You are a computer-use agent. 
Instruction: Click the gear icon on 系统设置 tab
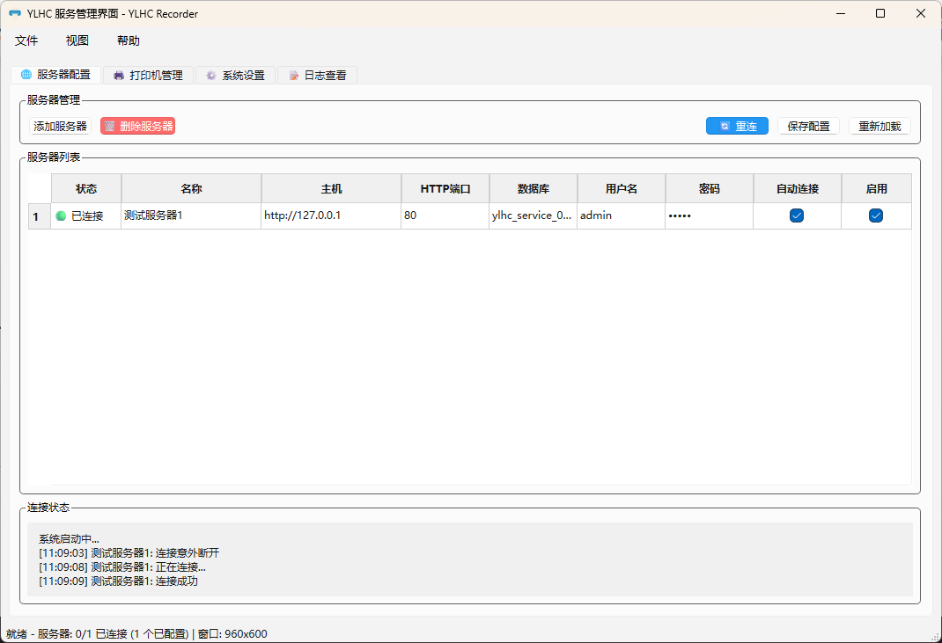211,76
